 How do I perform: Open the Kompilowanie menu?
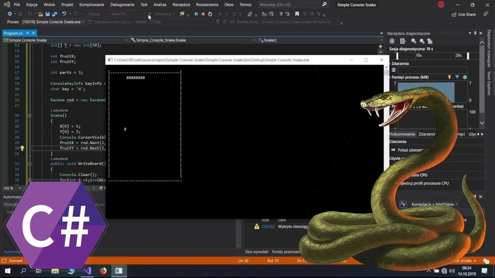click(92, 5)
